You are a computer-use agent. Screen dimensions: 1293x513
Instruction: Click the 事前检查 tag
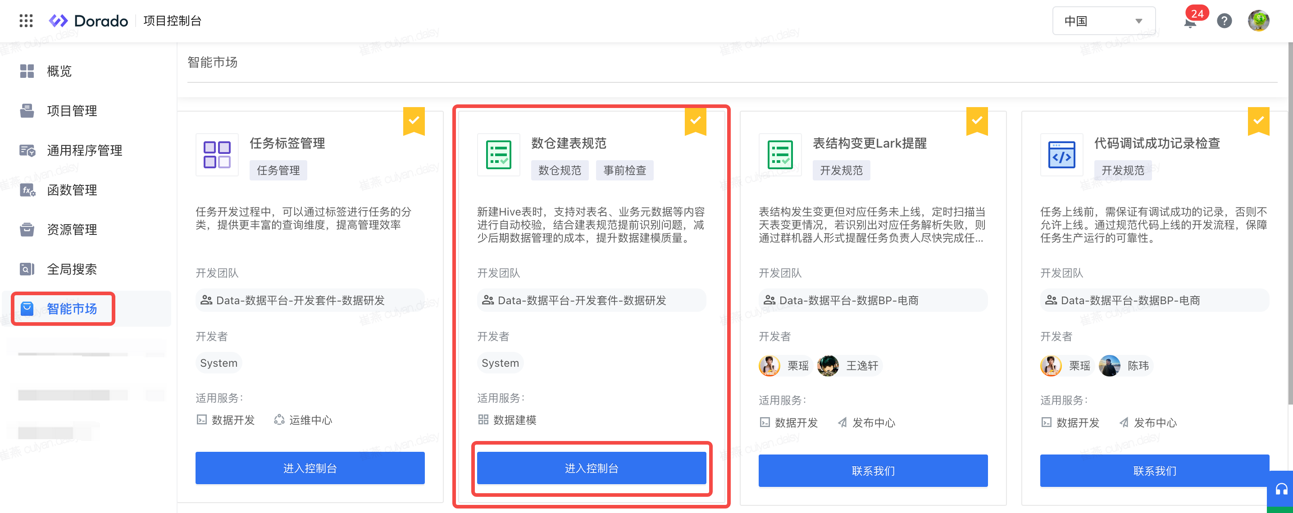point(624,171)
